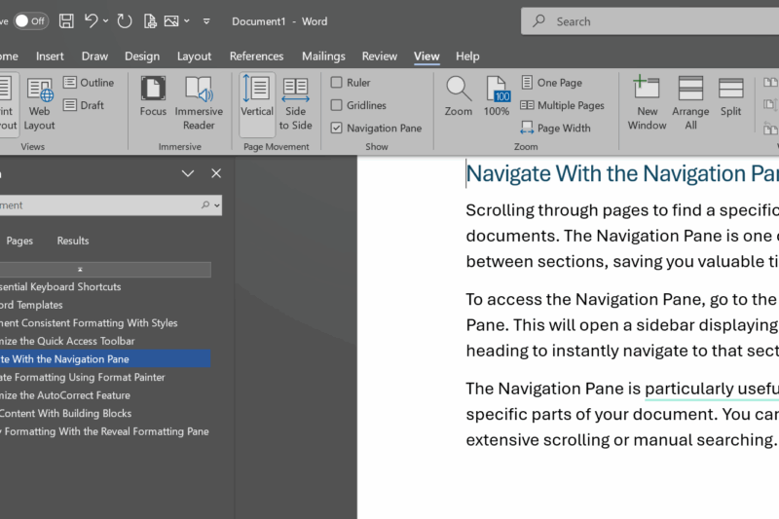Image resolution: width=779 pixels, height=519 pixels.
Task: Open the Draw ribbon tab
Action: 94,56
